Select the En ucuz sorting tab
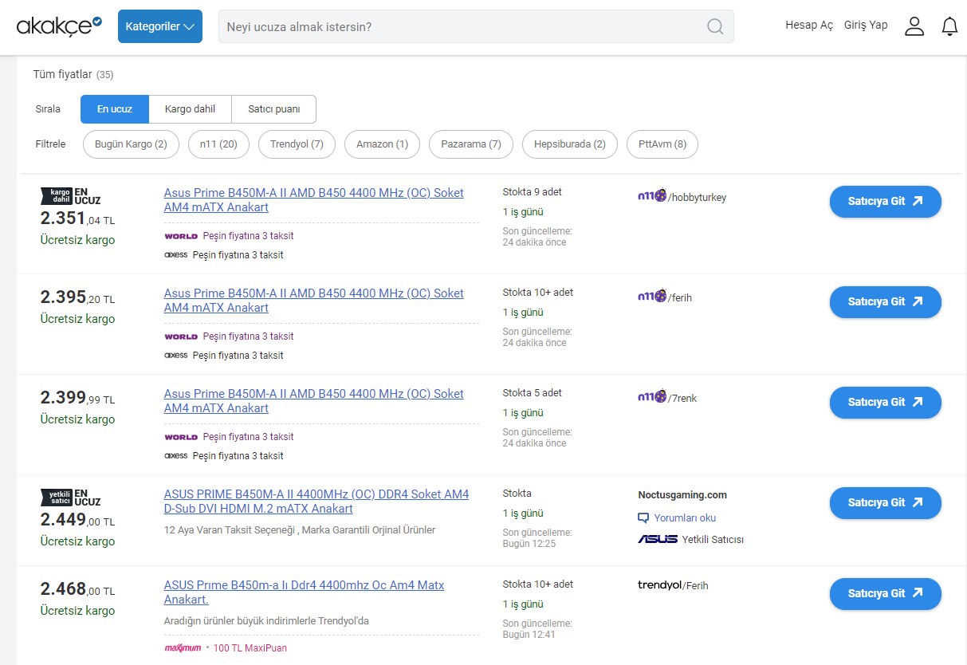This screenshot has width=967, height=665. point(115,109)
